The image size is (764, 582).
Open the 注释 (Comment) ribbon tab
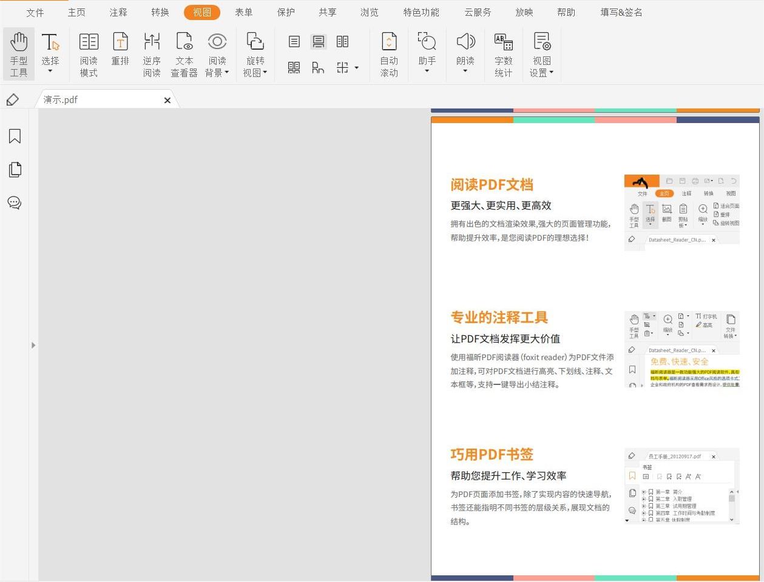coord(118,12)
